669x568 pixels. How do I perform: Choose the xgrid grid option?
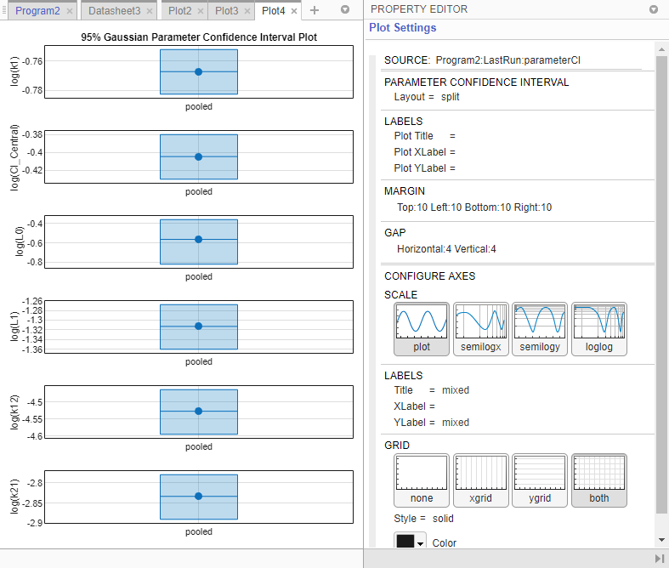[x=480, y=480]
